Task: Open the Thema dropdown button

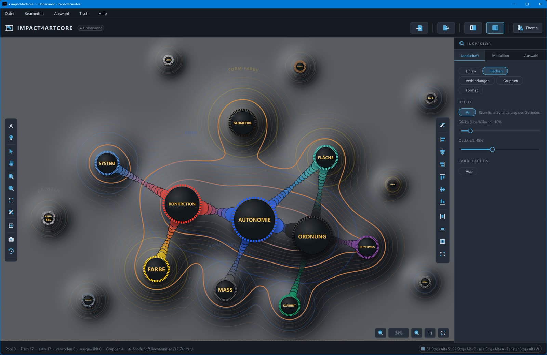Action: point(528,28)
